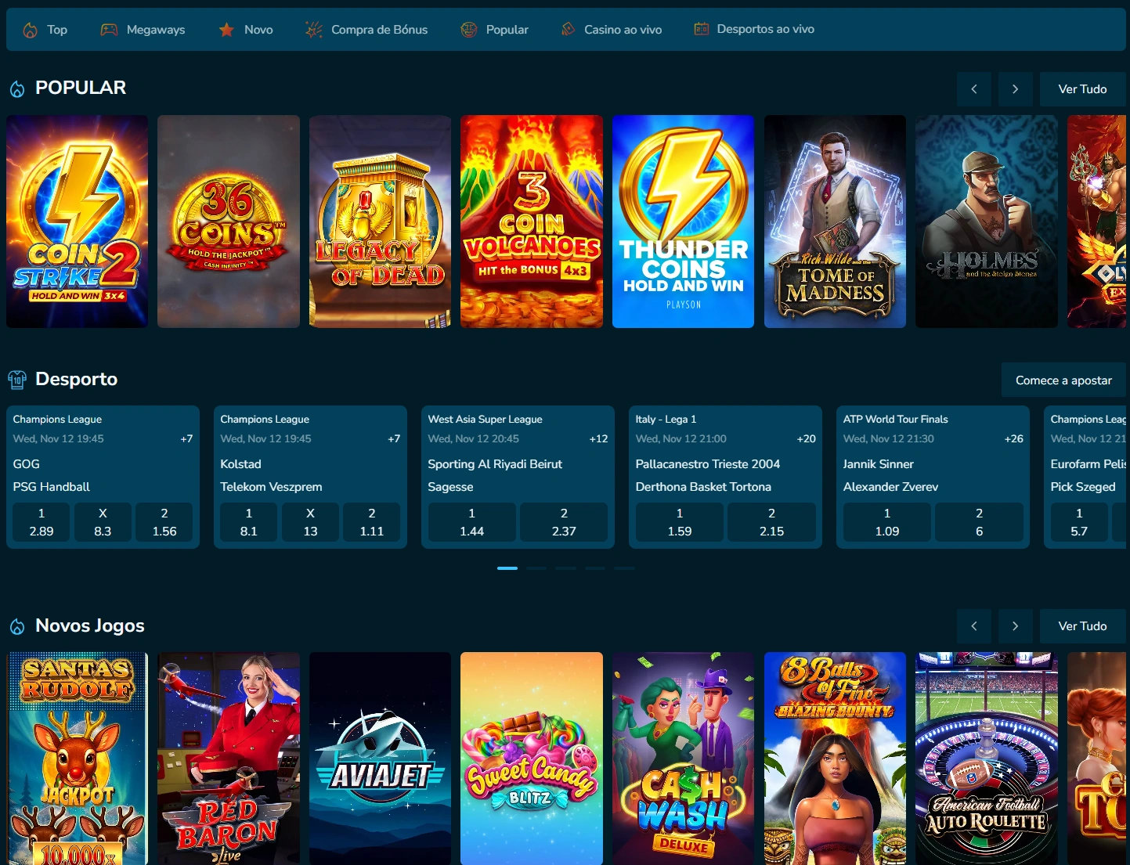Click the Desporto jersey icon header
Screen dimensions: 1130x865
coord(17,379)
